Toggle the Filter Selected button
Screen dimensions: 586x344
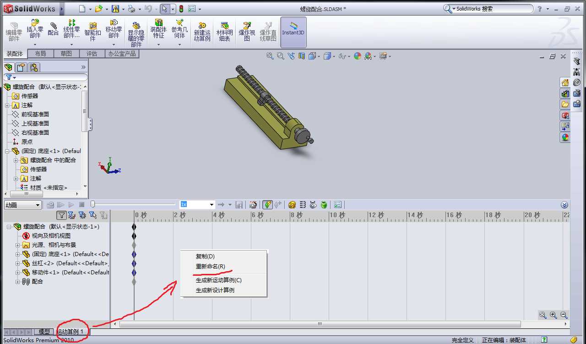pos(93,215)
